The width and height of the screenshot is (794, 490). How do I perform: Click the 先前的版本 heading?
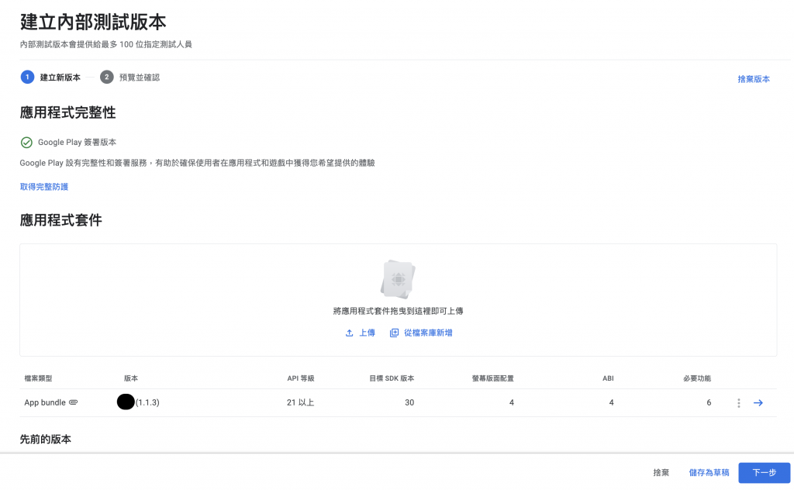[46, 440]
